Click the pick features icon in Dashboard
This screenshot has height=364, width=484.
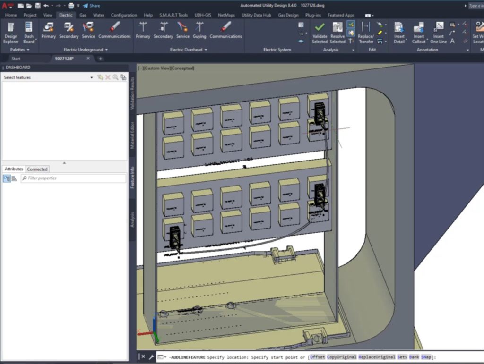click(100, 77)
